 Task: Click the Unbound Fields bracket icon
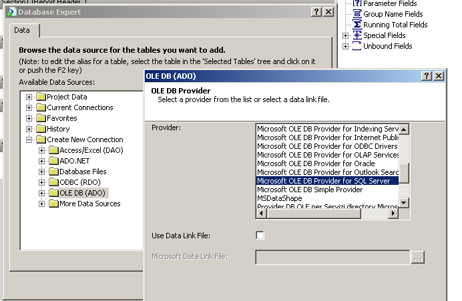pos(357,46)
